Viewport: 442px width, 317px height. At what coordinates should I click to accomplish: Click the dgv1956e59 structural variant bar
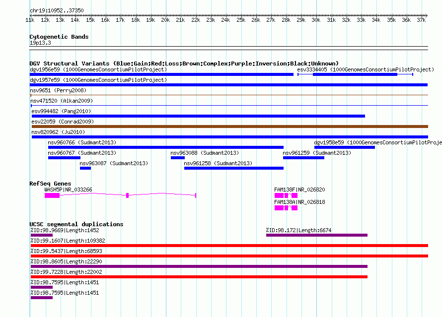pos(161,74)
